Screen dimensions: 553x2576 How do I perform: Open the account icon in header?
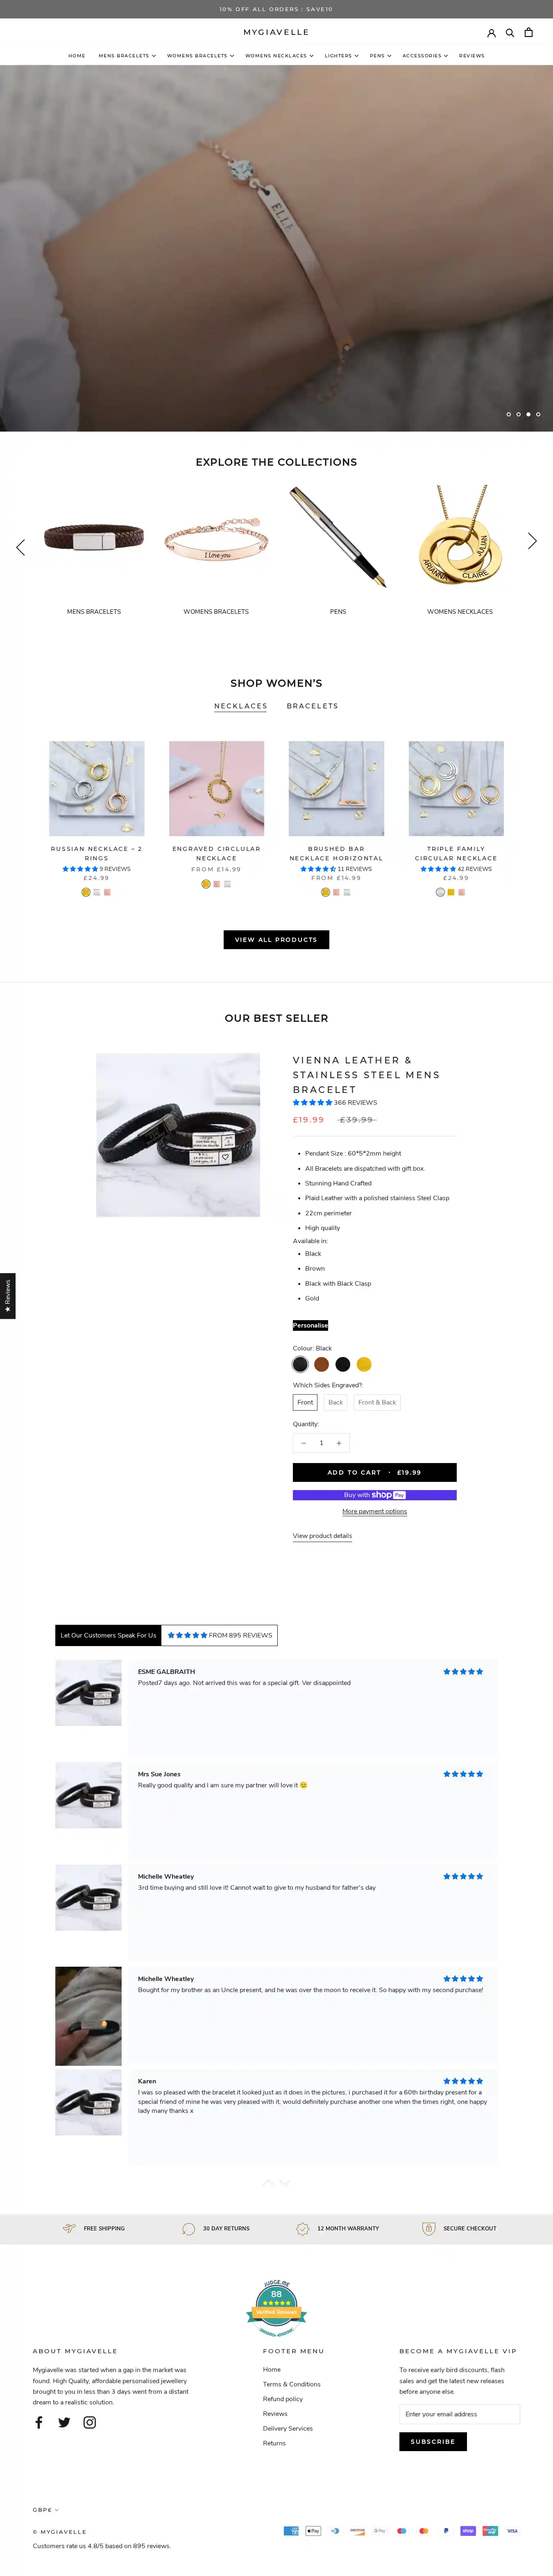tap(491, 33)
